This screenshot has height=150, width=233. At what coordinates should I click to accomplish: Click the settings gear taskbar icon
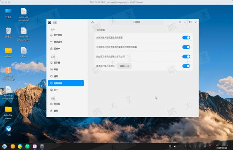coord(42,146)
